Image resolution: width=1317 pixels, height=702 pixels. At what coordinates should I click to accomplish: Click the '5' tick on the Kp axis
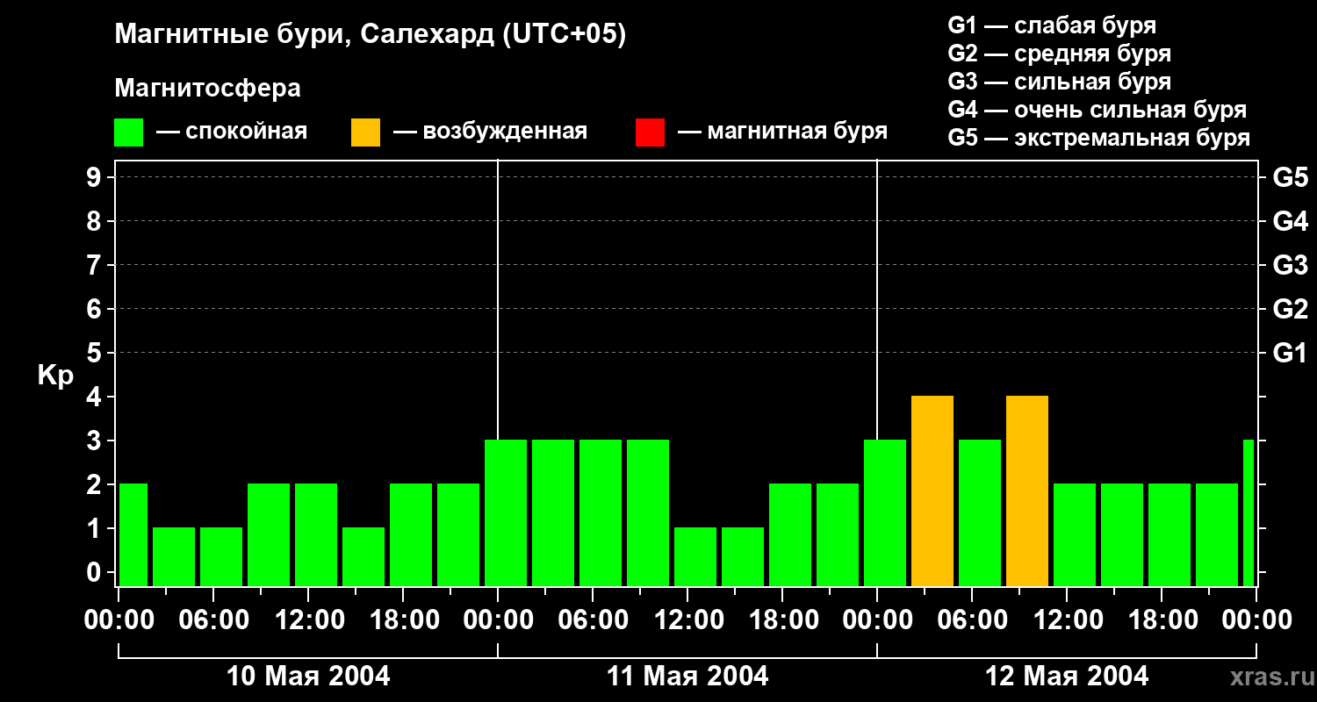pyautogui.click(x=96, y=353)
